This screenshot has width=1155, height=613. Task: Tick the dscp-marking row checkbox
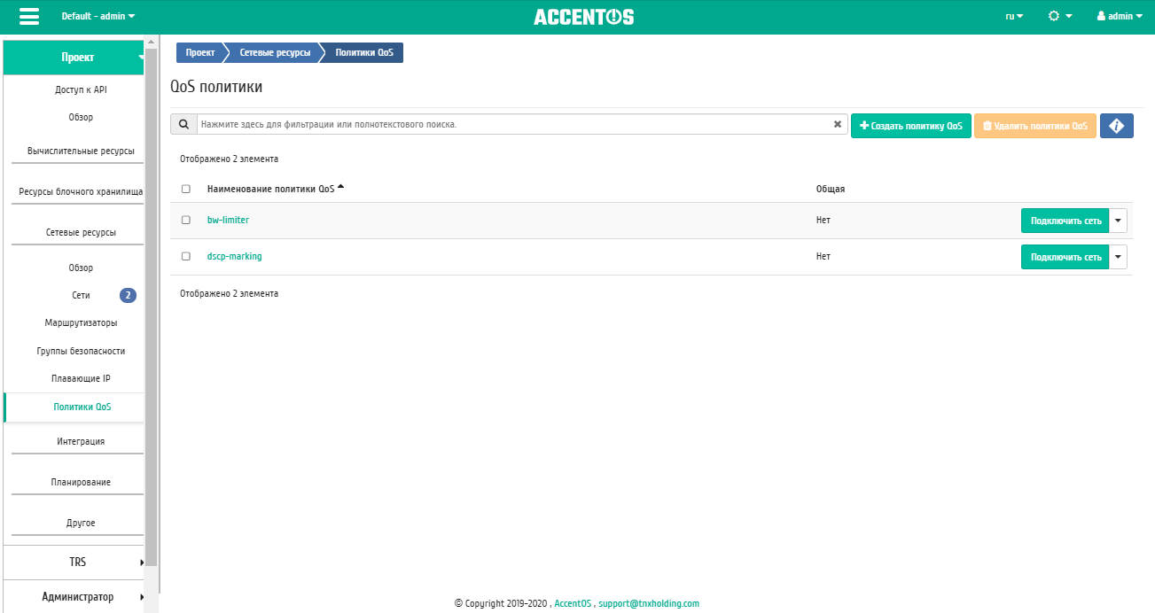(x=186, y=256)
